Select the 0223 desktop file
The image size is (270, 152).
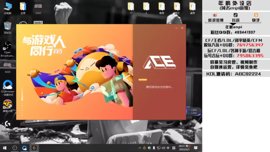[7, 68]
